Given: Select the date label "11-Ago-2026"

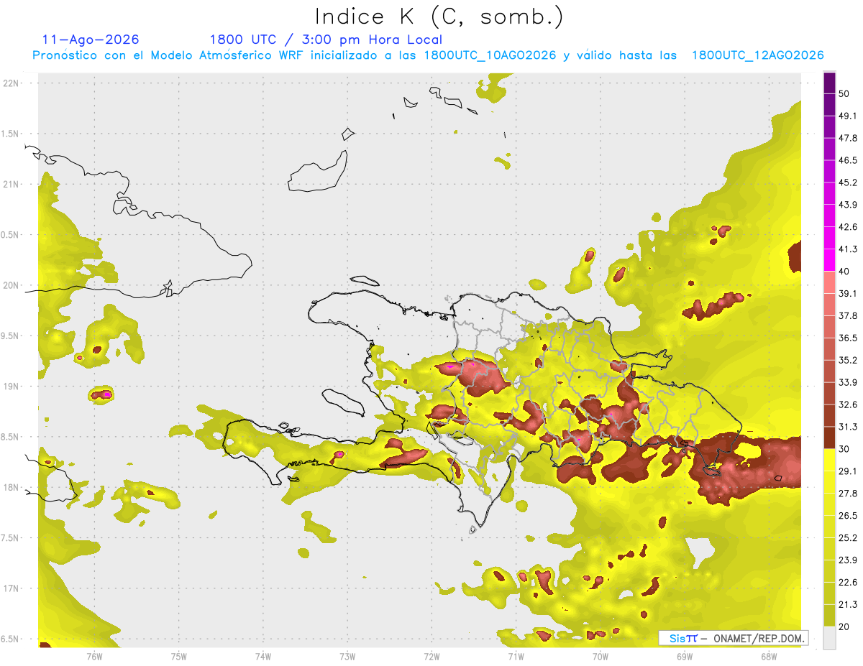Looking at the screenshot, I should coord(91,40).
